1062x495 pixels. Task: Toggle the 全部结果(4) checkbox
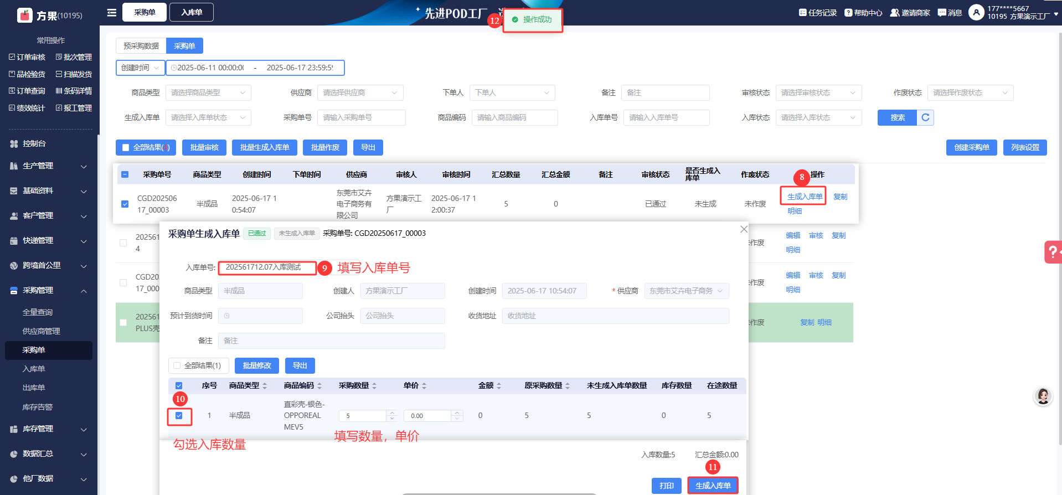click(x=126, y=148)
